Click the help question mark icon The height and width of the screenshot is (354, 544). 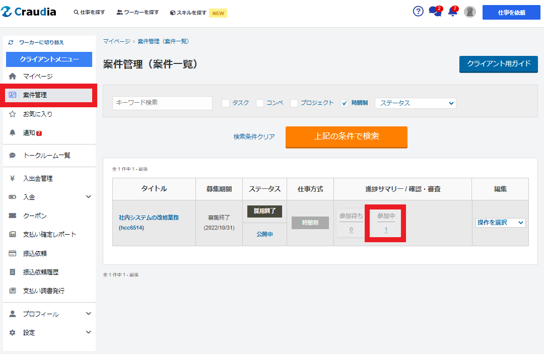point(418,12)
